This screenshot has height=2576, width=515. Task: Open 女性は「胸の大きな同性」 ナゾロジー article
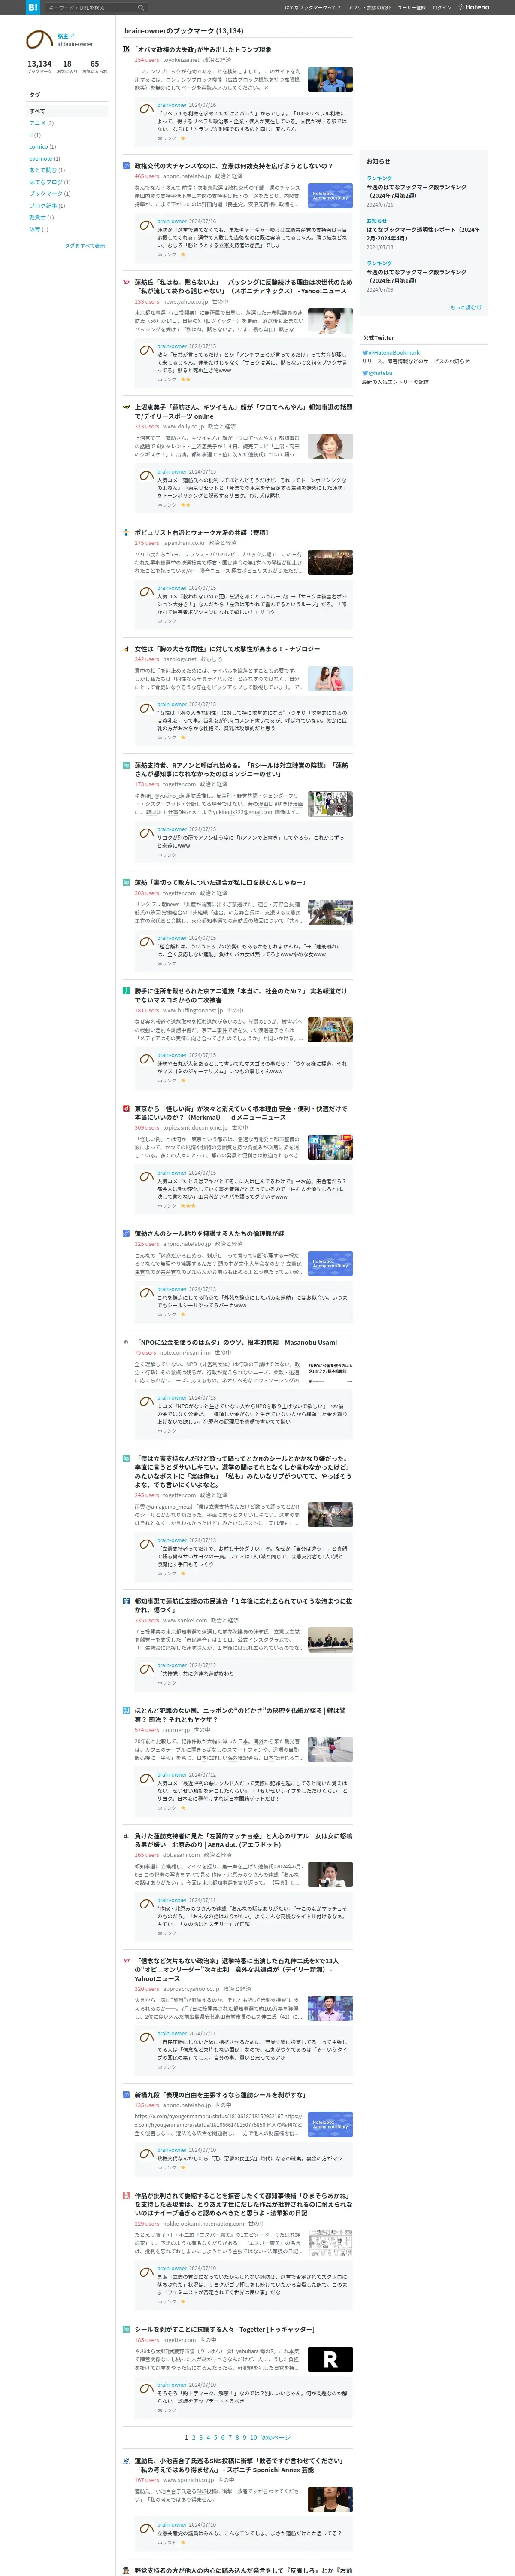pyautogui.click(x=227, y=649)
